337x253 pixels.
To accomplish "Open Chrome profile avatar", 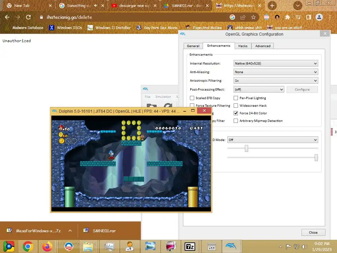I will tap(319, 17).
